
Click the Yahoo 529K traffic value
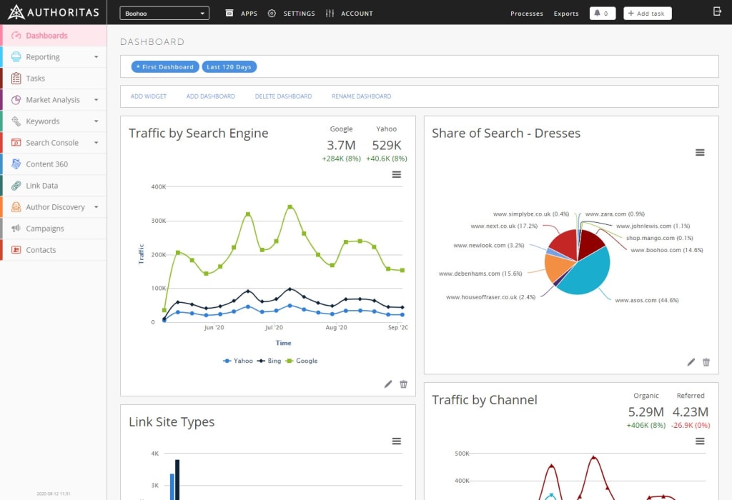coord(387,146)
